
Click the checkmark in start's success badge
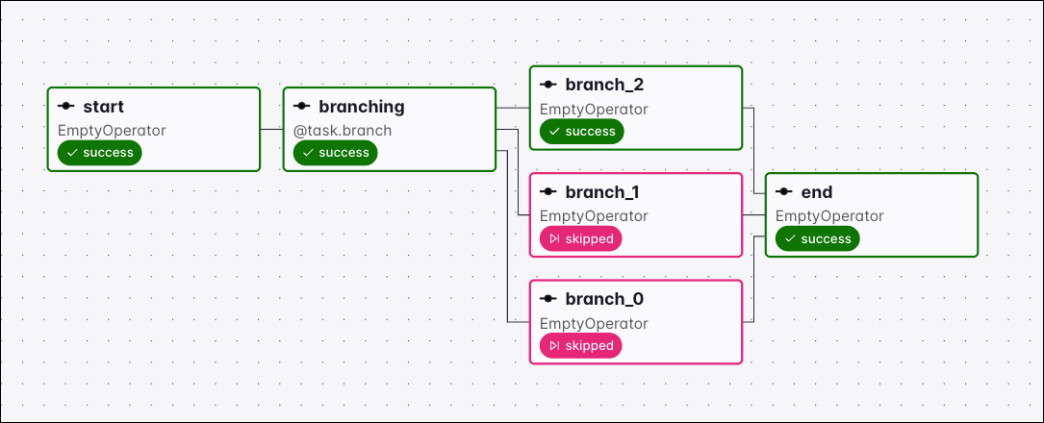72,153
